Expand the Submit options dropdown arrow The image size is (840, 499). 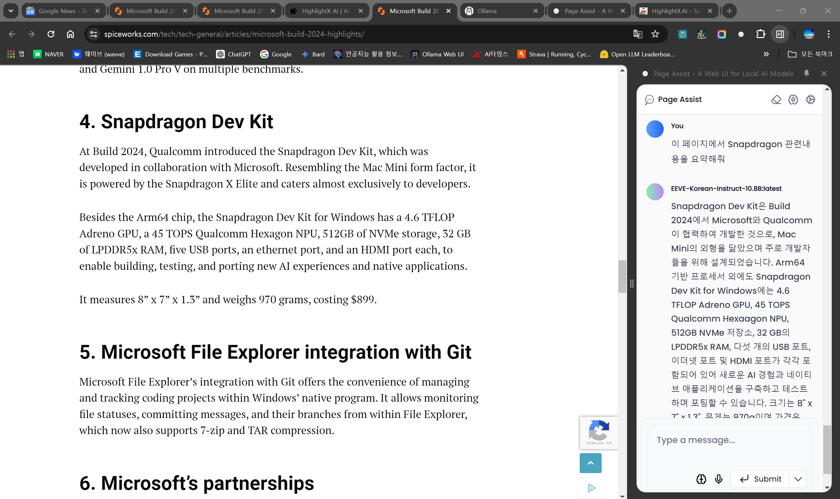[798, 479]
